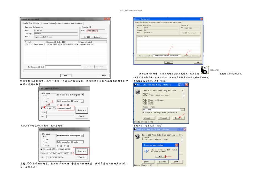The image size is (262, 186).
Task: Choose V1 radio in License Creator with filled SN
Action: pos(58,146)
